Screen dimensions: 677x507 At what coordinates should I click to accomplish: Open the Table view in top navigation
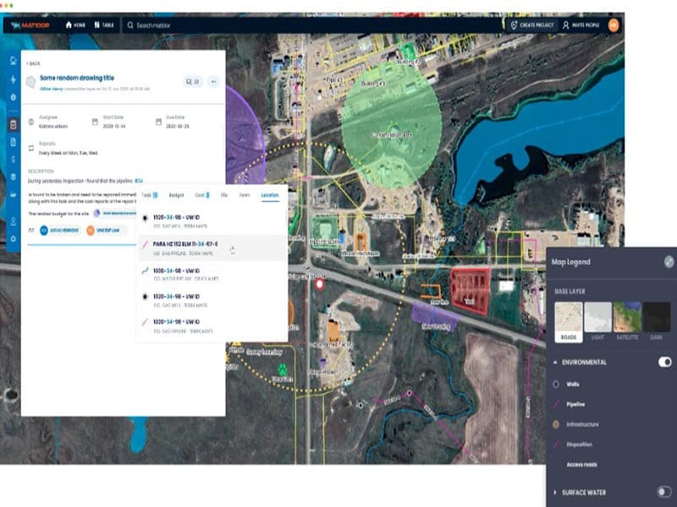(103, 25)
